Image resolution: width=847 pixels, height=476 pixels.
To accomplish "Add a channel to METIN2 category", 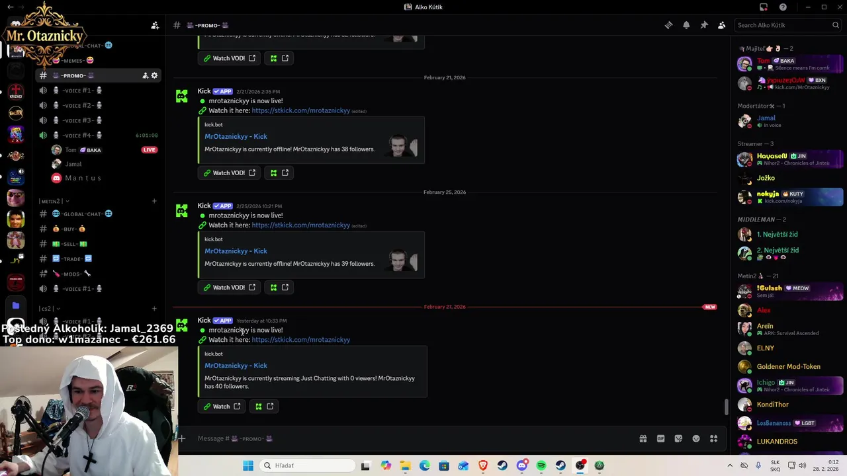I will (154, 201).
